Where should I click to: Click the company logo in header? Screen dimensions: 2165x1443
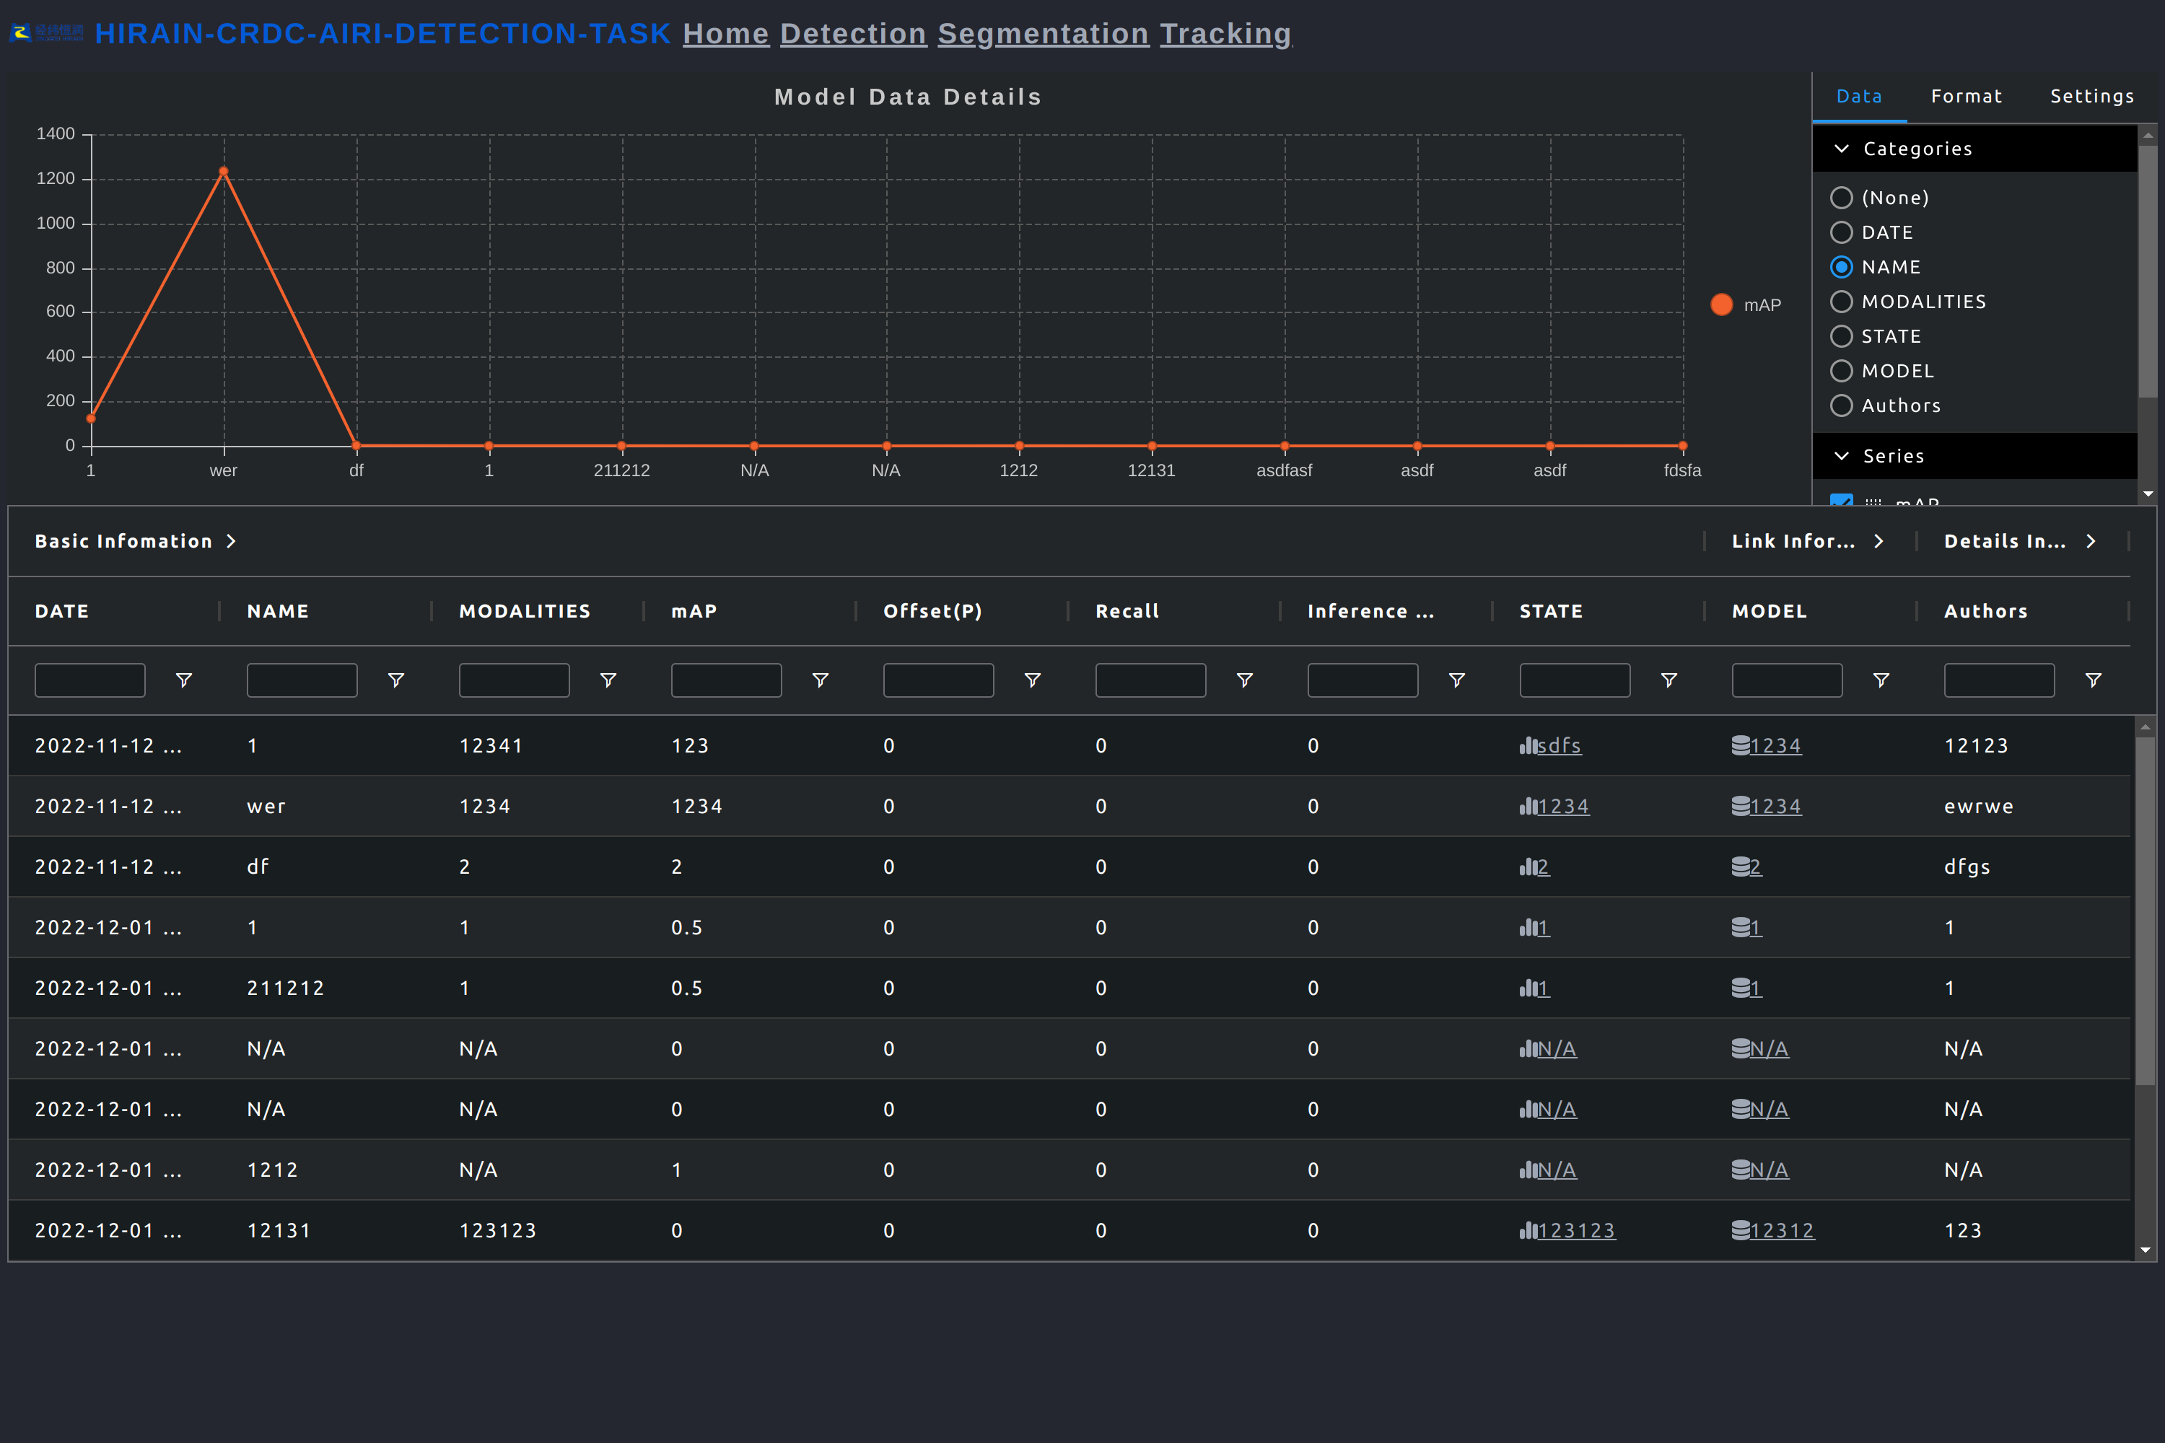tap(46, 33)
